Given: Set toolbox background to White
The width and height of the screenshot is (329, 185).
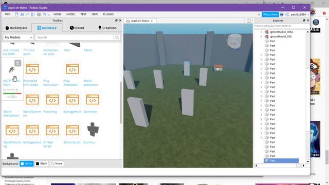Looking at the screenshot, I should (x=27, y=163).
